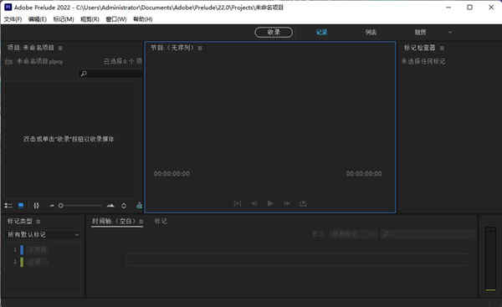Screen dimensions: 502x307
Task: Click the thumbnail zoom slider handle
Action: (61, 206)
